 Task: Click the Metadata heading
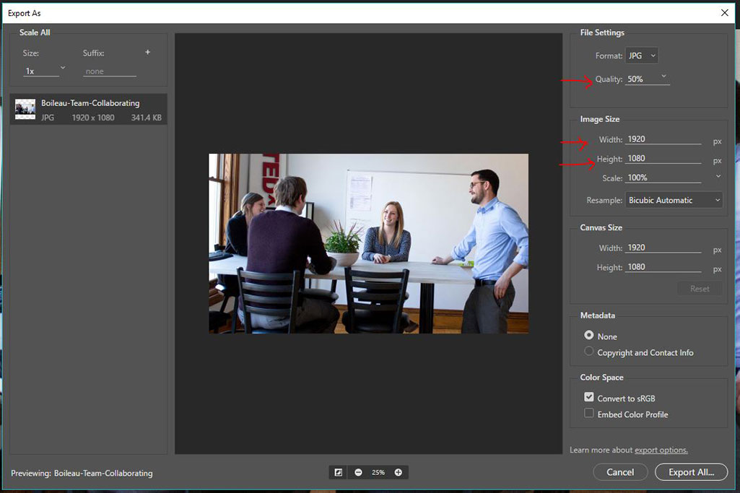point(598,315)
